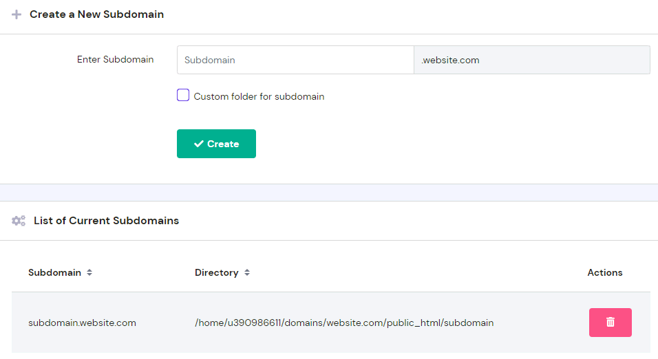Delete subdomain.website.com with the trash button

[610, 323]
